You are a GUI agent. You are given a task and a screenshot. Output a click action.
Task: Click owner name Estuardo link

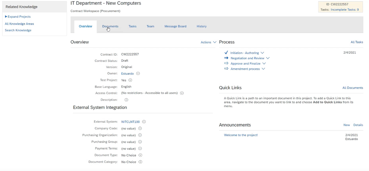point(127,74)
